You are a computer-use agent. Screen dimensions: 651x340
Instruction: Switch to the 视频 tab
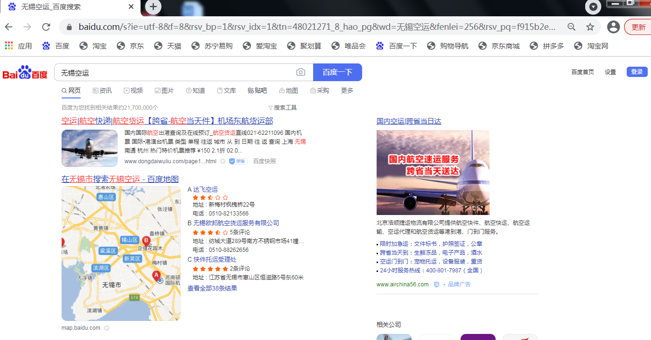pos(133,90)
